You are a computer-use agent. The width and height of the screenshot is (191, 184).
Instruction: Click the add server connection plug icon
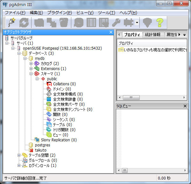(x=12, y=23)
